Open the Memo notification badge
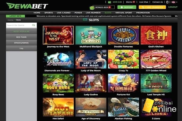Viewport: 182px width, 121px height. [x=134, y=2]
